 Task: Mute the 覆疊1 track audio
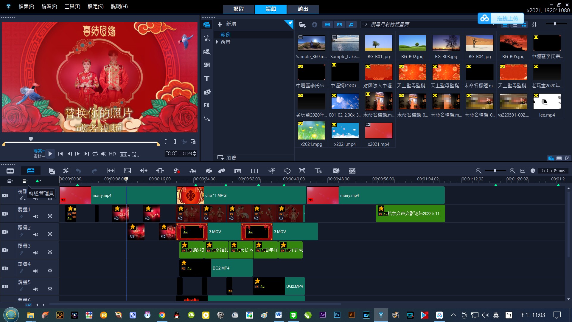coord(36,216)
